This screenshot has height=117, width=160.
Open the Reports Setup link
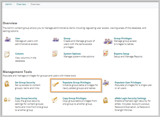pos(121,54)
